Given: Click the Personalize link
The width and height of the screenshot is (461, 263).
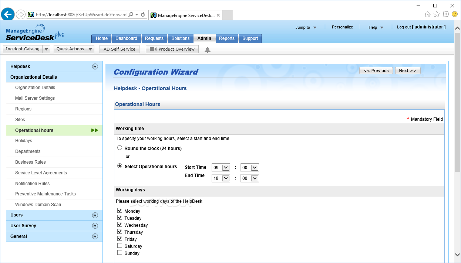Looking at the screenshot, I should (x=342, y=27).
